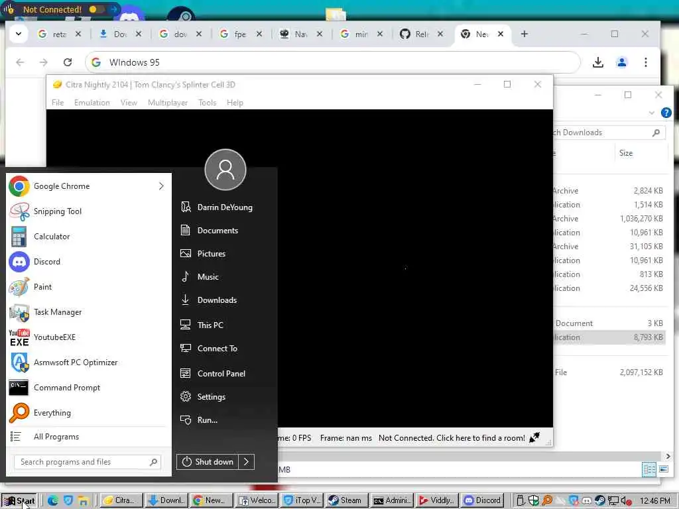The image size is (679, 509).
Task: Open Citra Tools menu
Action: (207, 103)
